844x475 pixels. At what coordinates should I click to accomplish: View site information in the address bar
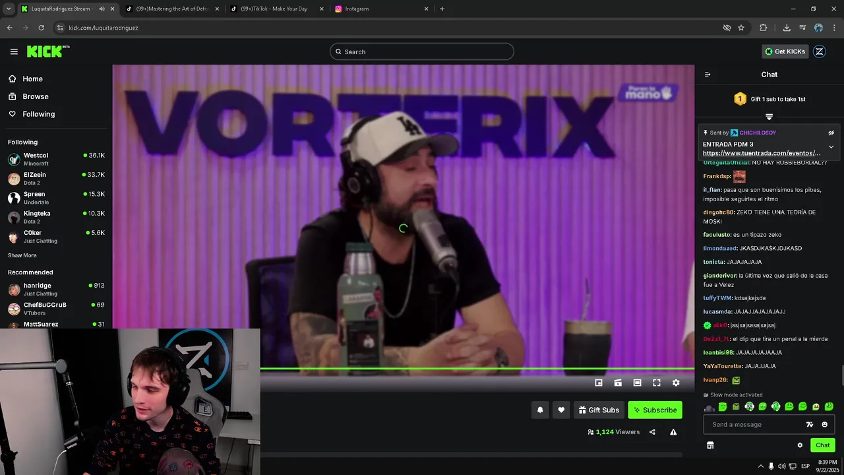point(60,28)
